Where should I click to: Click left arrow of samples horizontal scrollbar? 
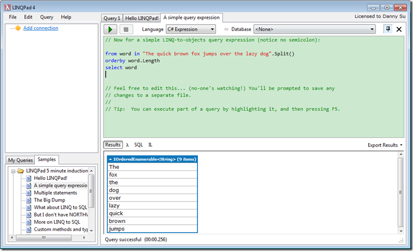[x=12, y=238]
